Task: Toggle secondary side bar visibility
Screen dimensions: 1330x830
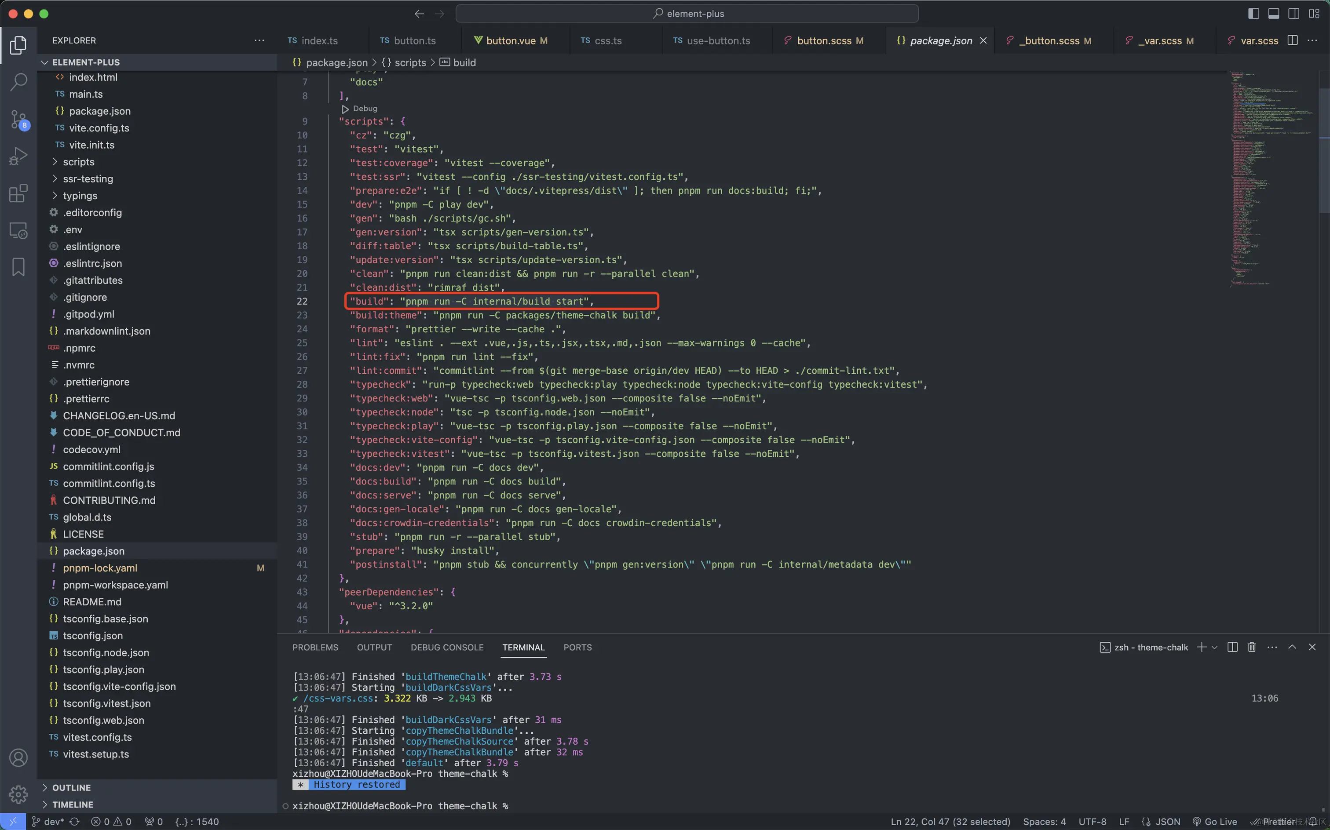Action: pyautogui.click(x=1294, y=14)
